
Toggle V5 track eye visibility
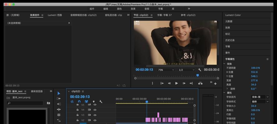coord(95,105)
